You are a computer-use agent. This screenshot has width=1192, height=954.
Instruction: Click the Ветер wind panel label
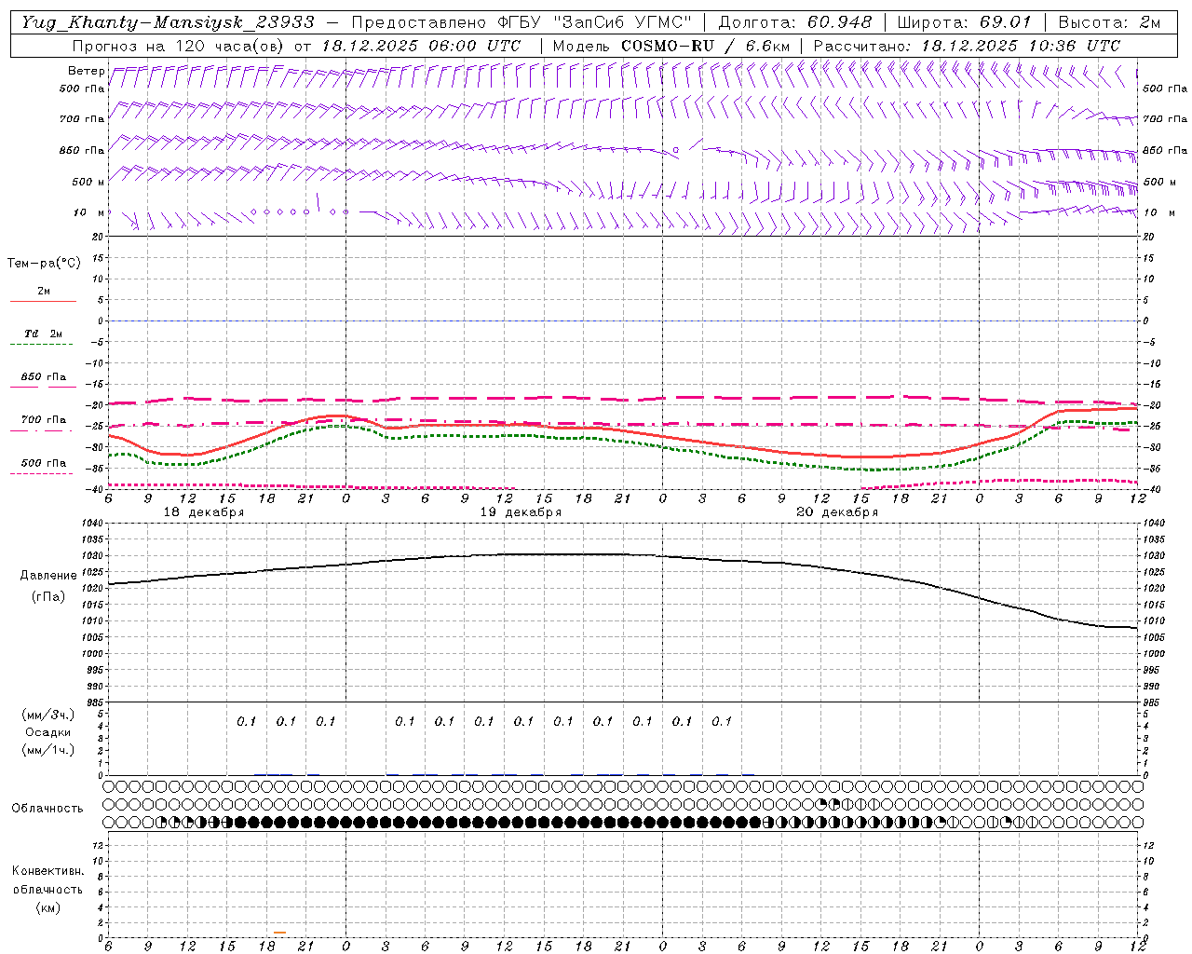[87, 71]
